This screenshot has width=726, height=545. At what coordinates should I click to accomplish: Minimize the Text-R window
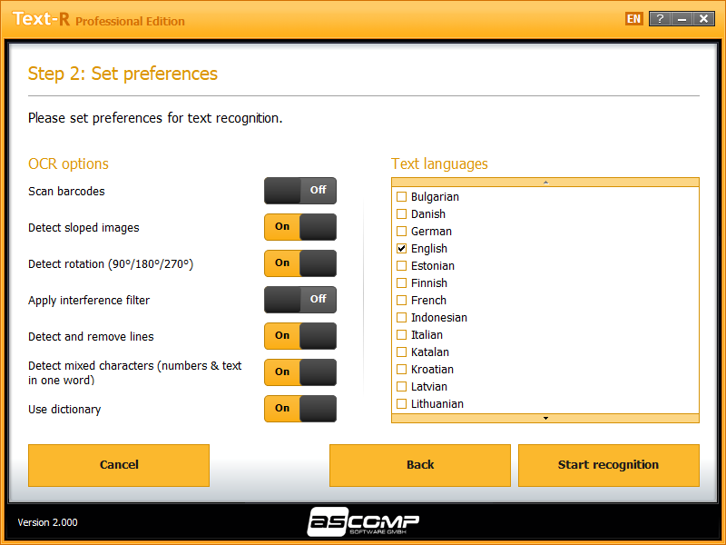[x=682, y=18]
